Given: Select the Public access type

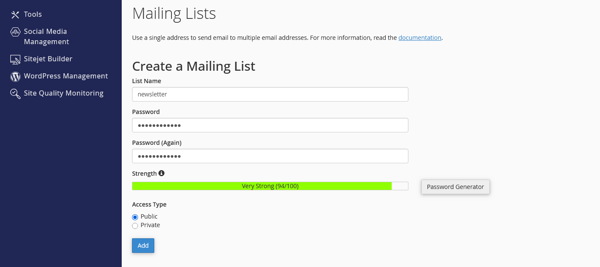Looking at the screenshot, I should click(135, 217).
